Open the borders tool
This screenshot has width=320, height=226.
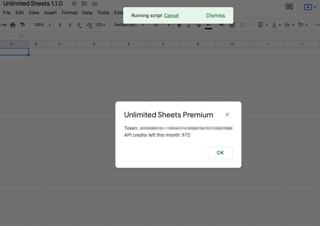pyautogui.click(x=232, y=25)
